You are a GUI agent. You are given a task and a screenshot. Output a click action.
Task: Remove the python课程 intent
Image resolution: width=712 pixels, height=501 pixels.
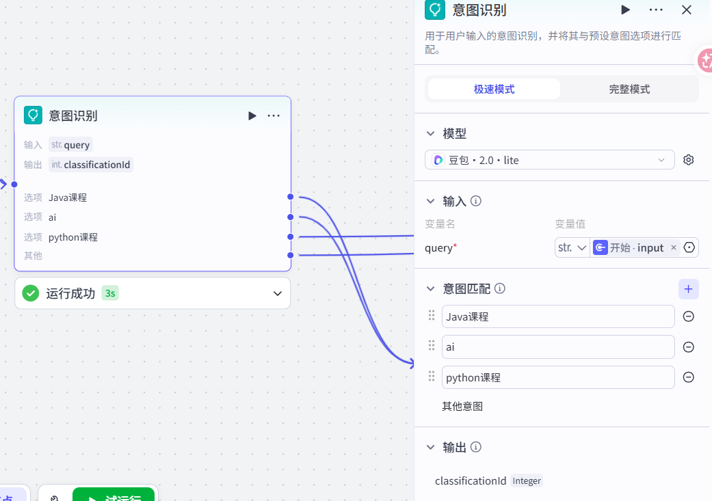point(688,377)
